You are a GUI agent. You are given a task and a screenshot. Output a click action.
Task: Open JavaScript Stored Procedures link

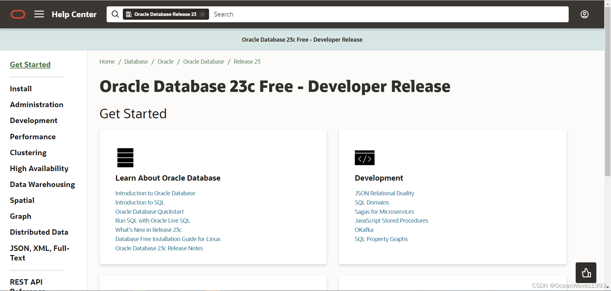click(x=391, y=221)
